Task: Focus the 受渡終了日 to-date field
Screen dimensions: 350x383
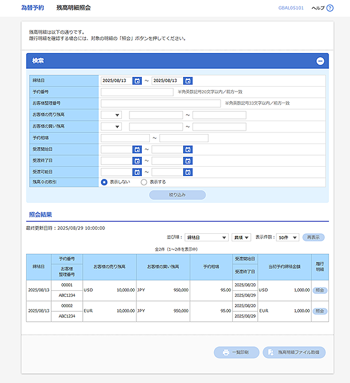Action: click(167, 161)
